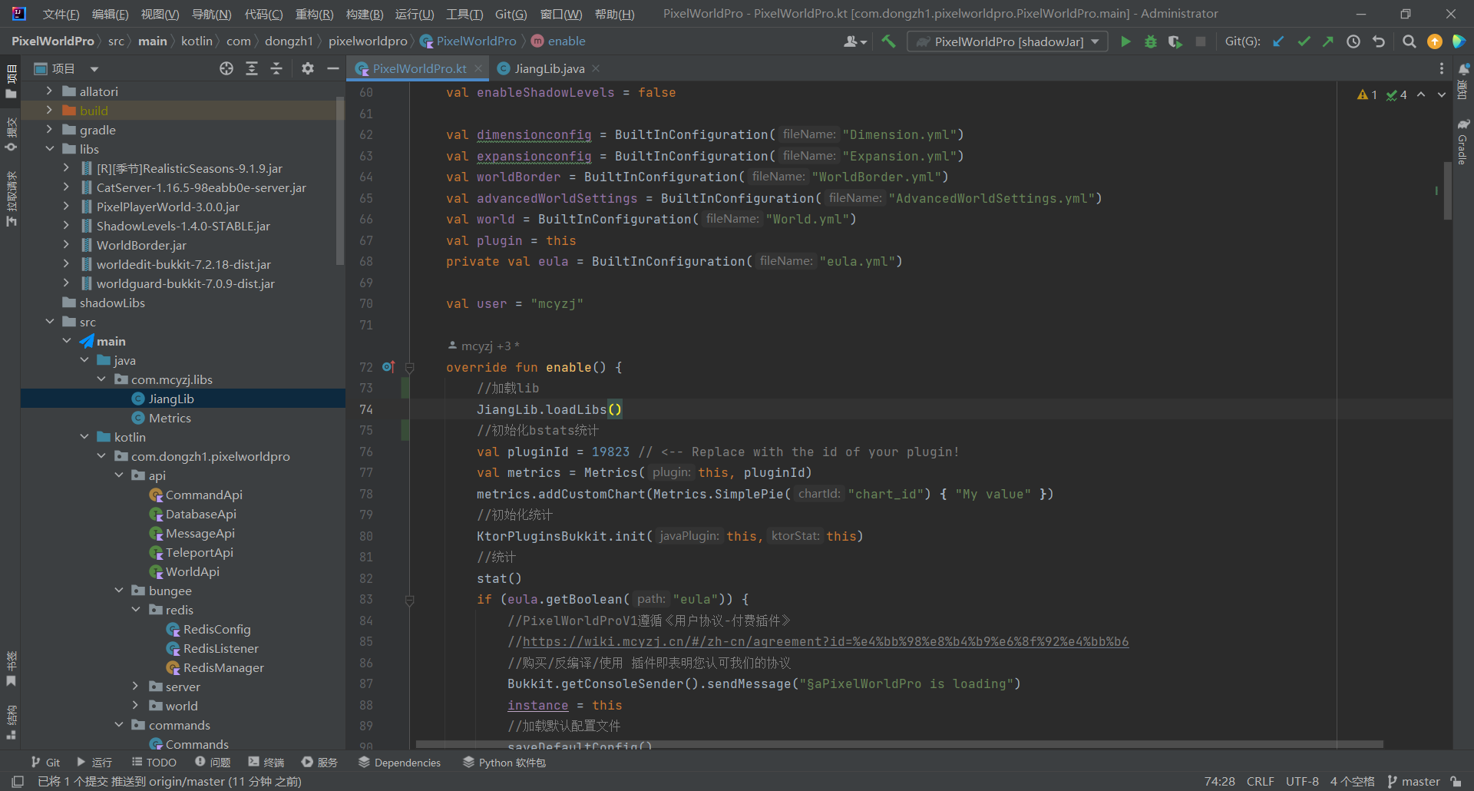Change UTF-8 file encoding
Image resolution: width=1474 pixels, height=791 pixels.
(x=1302, y=781)
